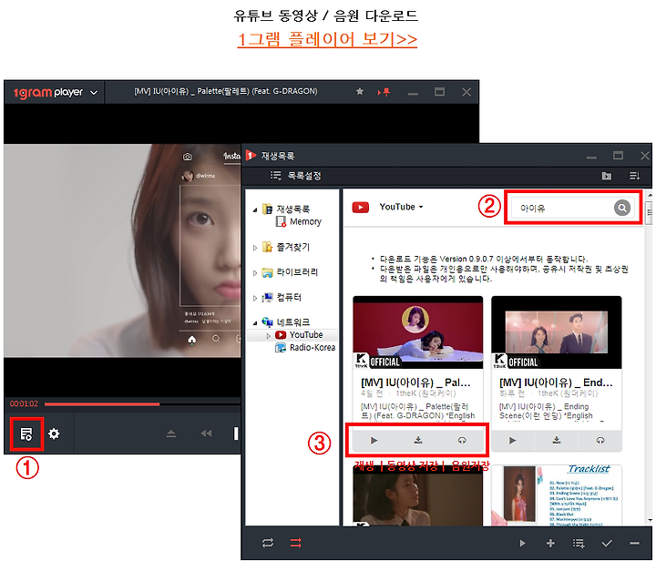This screenshot has width=656, height=561.
Task: Open the bottom-left dark video thumbnail
Action: point(417,497)
